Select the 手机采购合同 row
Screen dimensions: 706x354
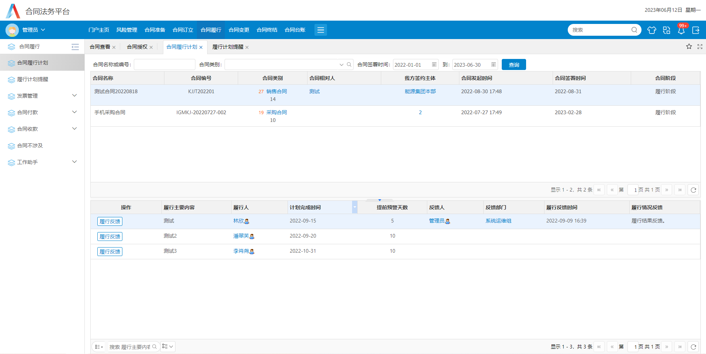(x=395, y=116)
